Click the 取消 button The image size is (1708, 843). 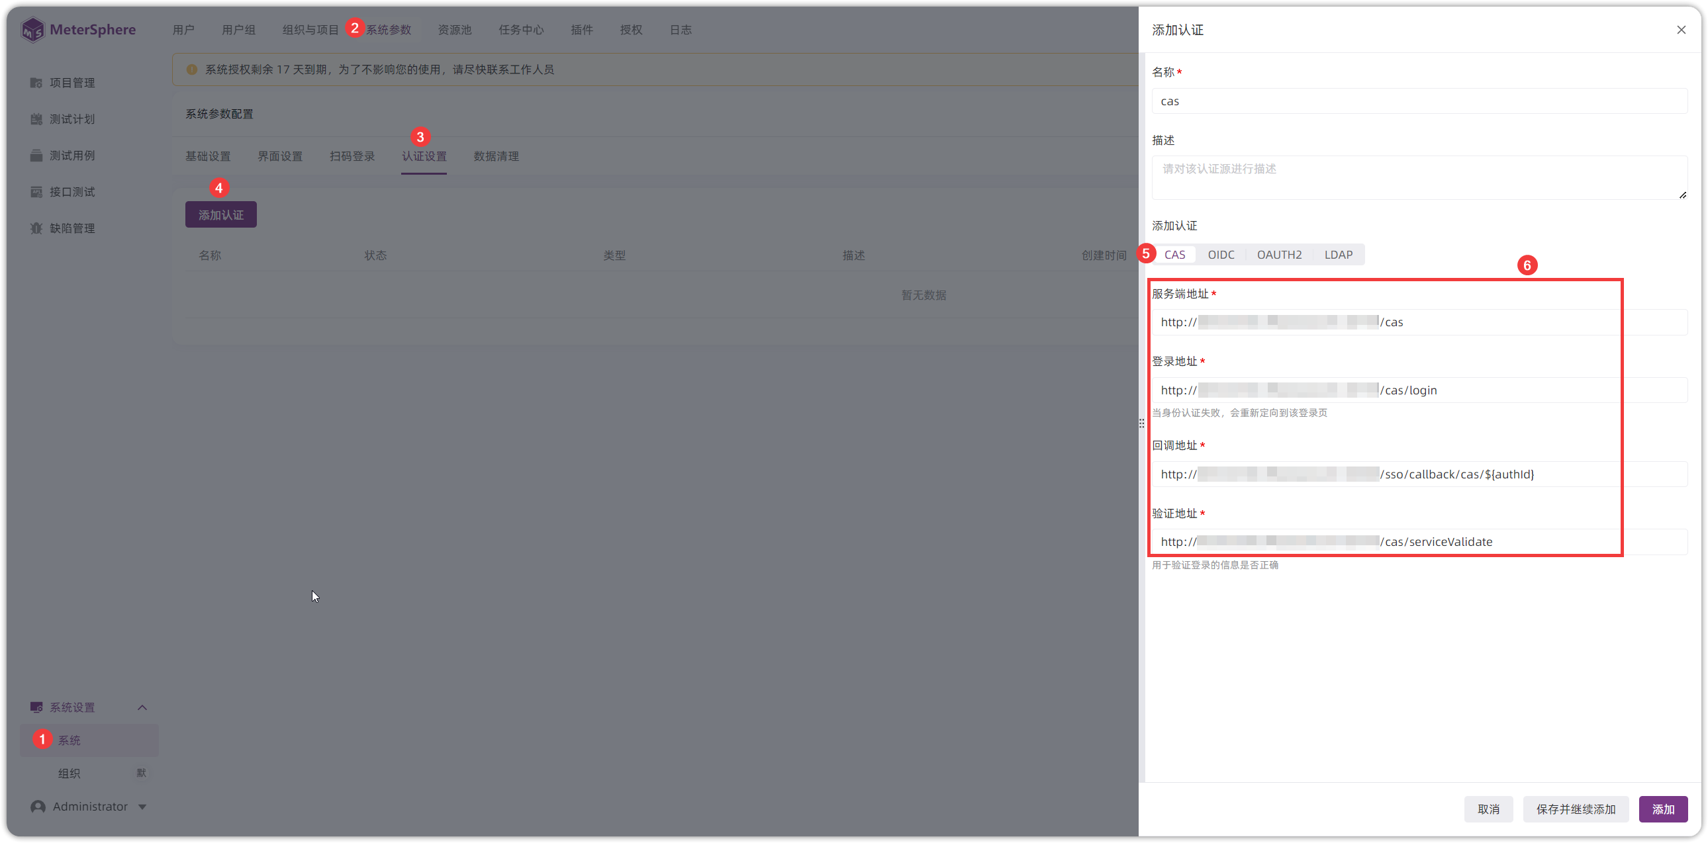(x=1488, y=809)
